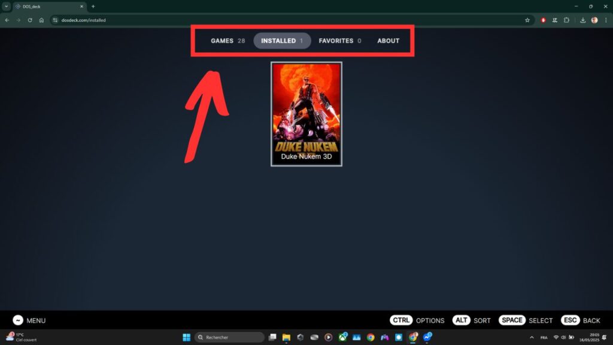The width and height of the screenshot is (613, 345).
Task: Open the Chrome profile avatar
Action: (x=594, y=20)
